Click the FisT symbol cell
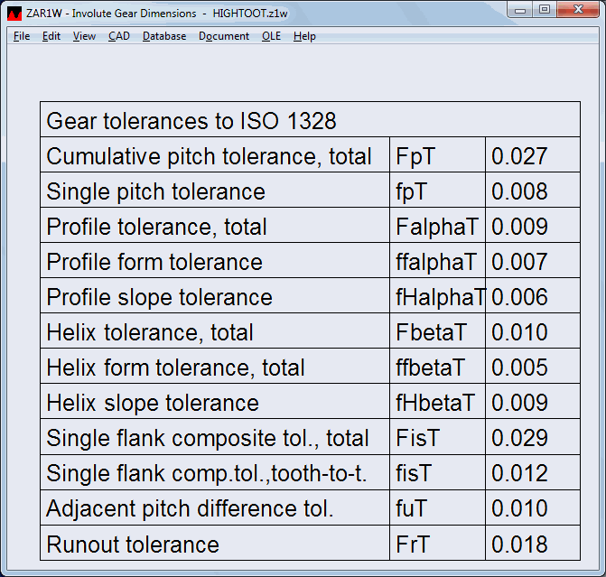The height and width of the screenshot is (577, 606). [418, 438]
